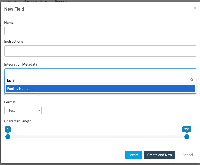Click the maximum character length slider handle
The image size is (200, 165).
pos(187,137)
